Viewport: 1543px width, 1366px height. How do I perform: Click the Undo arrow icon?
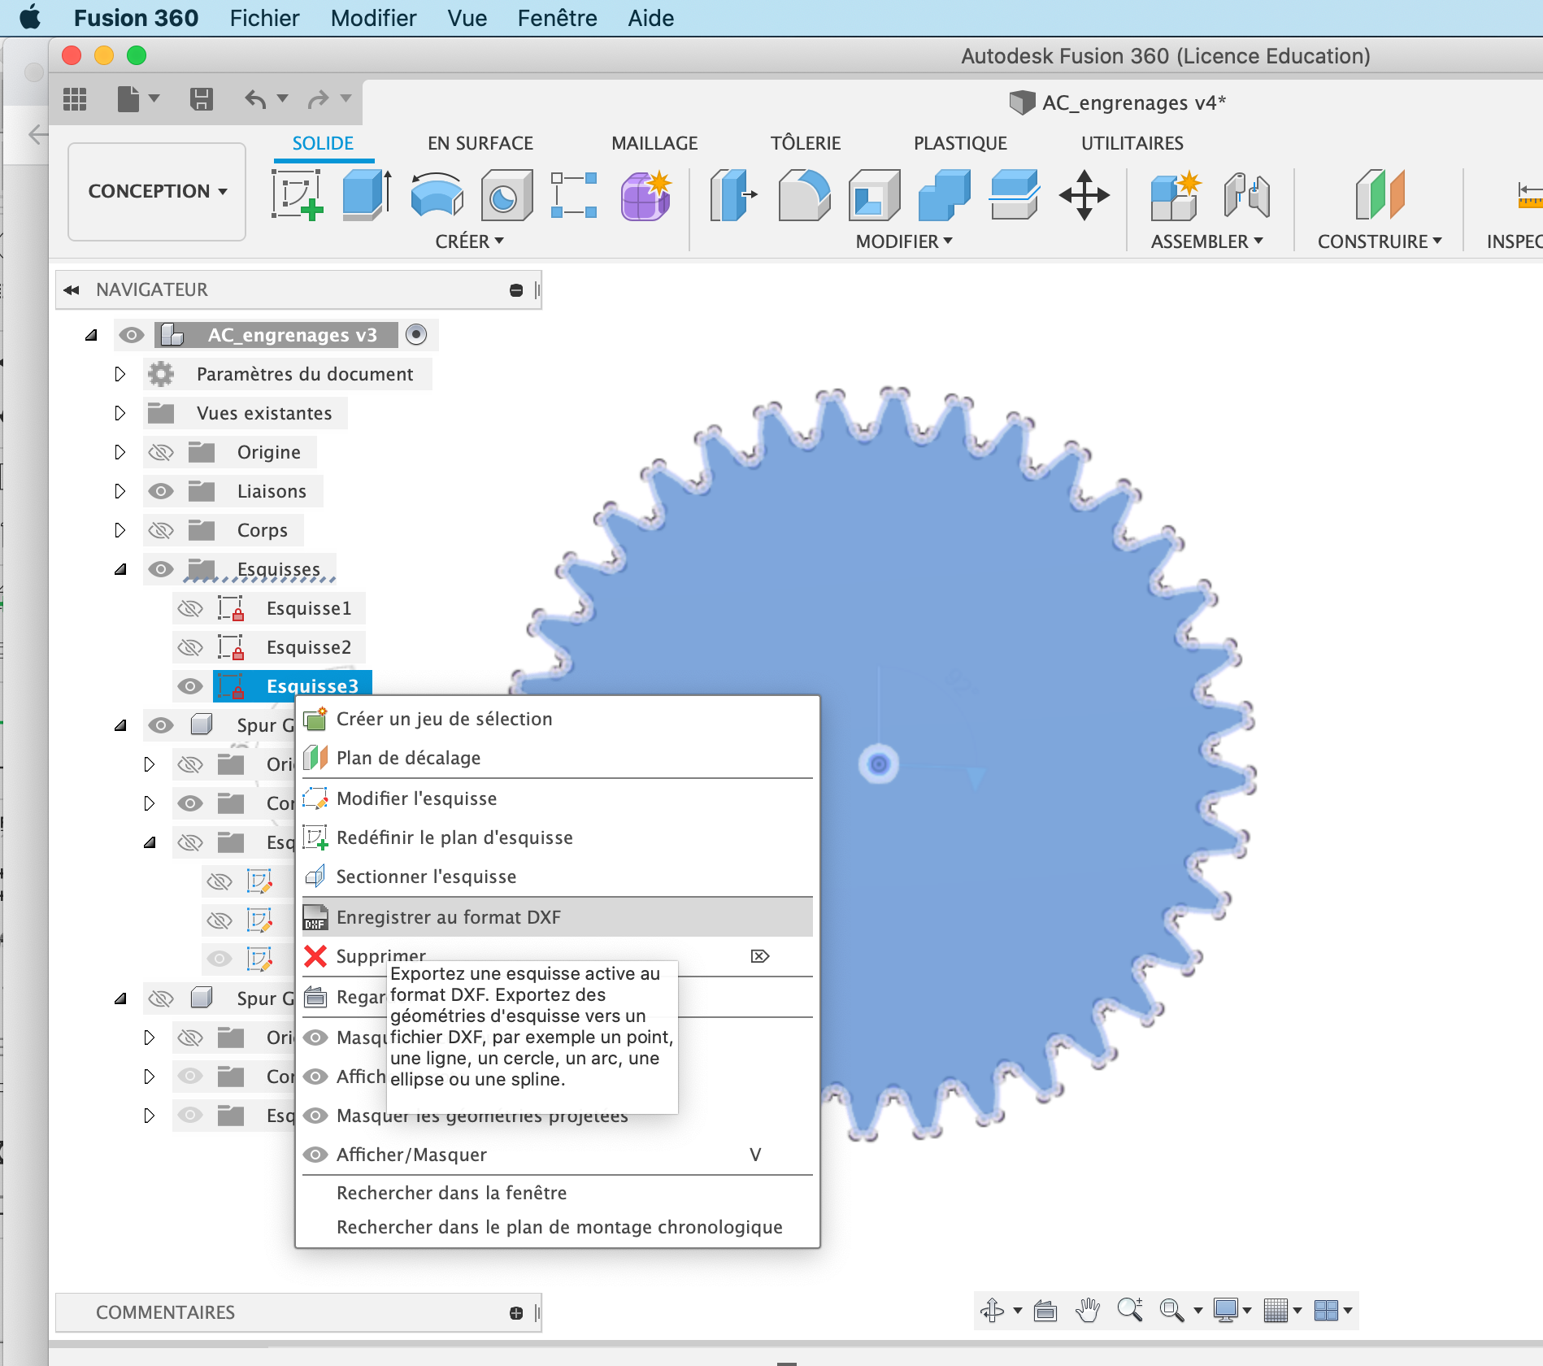coord(255,99)
